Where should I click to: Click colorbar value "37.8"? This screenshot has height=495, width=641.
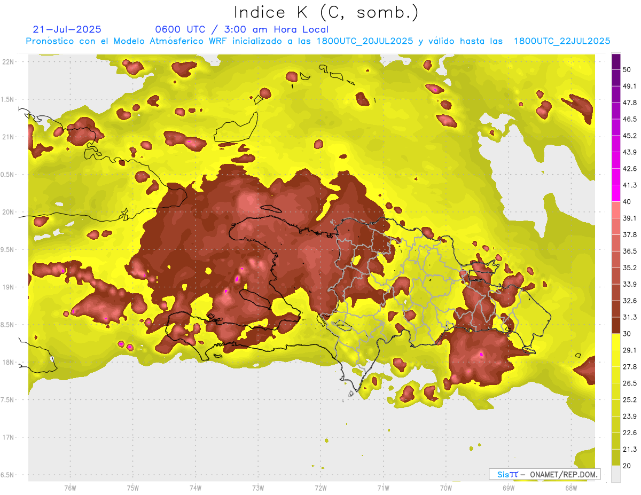[x=630, y=234]
